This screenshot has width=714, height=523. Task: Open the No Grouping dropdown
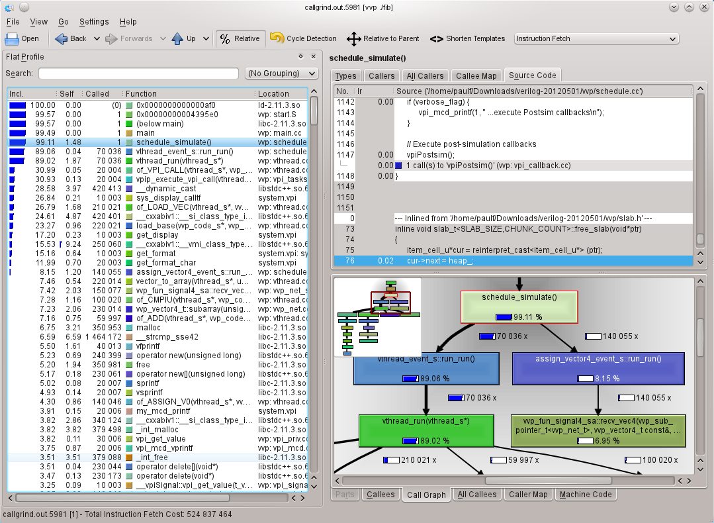[x=281, y=73]
